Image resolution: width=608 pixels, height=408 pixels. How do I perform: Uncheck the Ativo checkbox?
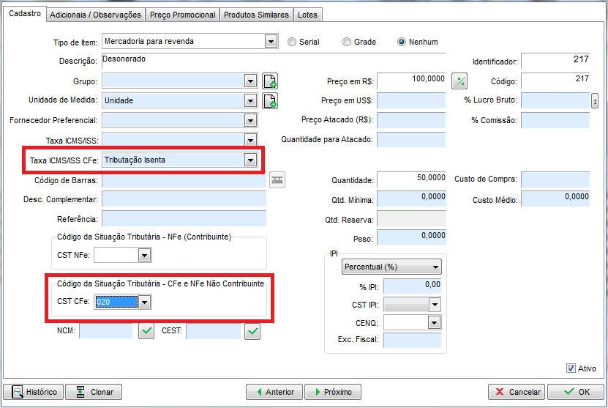(571, 368)
